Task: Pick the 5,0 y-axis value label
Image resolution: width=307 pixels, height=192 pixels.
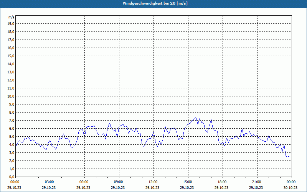Action: coord(12,137)
